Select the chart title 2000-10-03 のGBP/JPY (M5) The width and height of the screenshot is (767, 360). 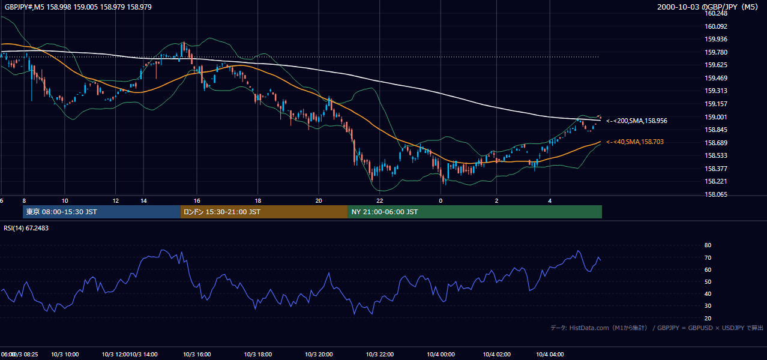[x=708, y=7]
